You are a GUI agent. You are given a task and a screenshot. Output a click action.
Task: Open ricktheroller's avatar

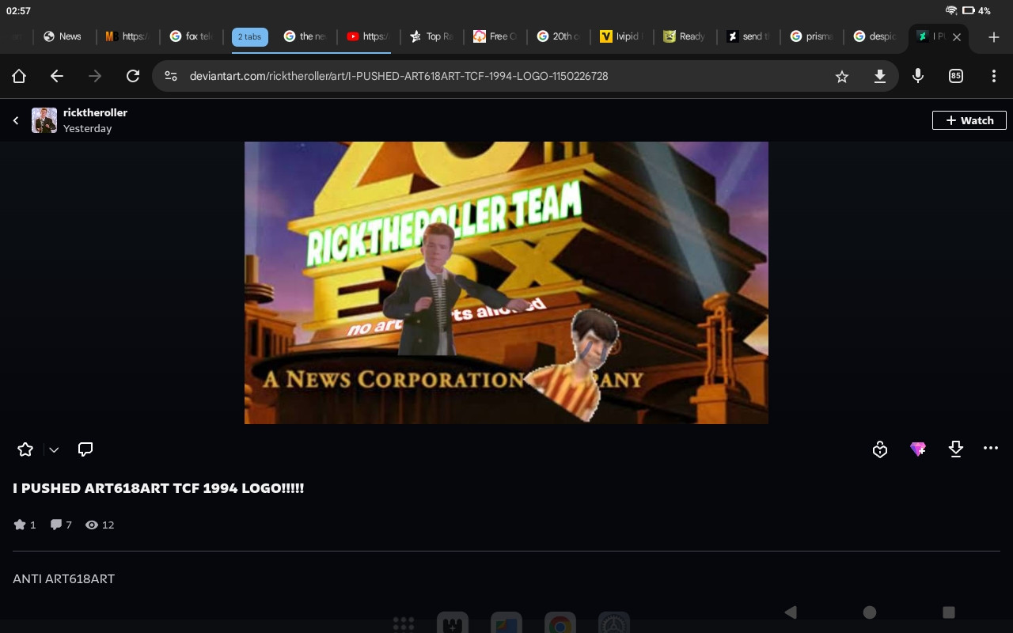pos(44,120)
